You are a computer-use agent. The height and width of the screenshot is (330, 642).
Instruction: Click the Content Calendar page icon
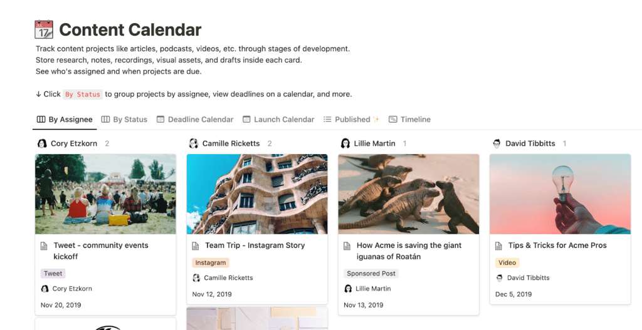(x=44, y=29)
